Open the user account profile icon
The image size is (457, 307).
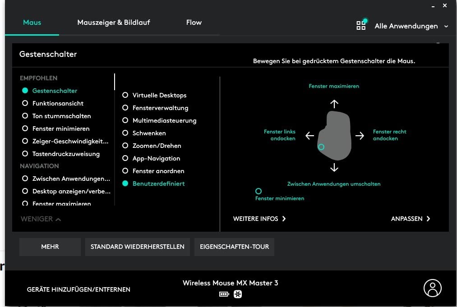432,288
